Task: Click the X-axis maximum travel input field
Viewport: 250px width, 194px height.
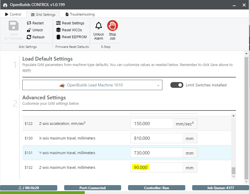Action: pos(156,138)
